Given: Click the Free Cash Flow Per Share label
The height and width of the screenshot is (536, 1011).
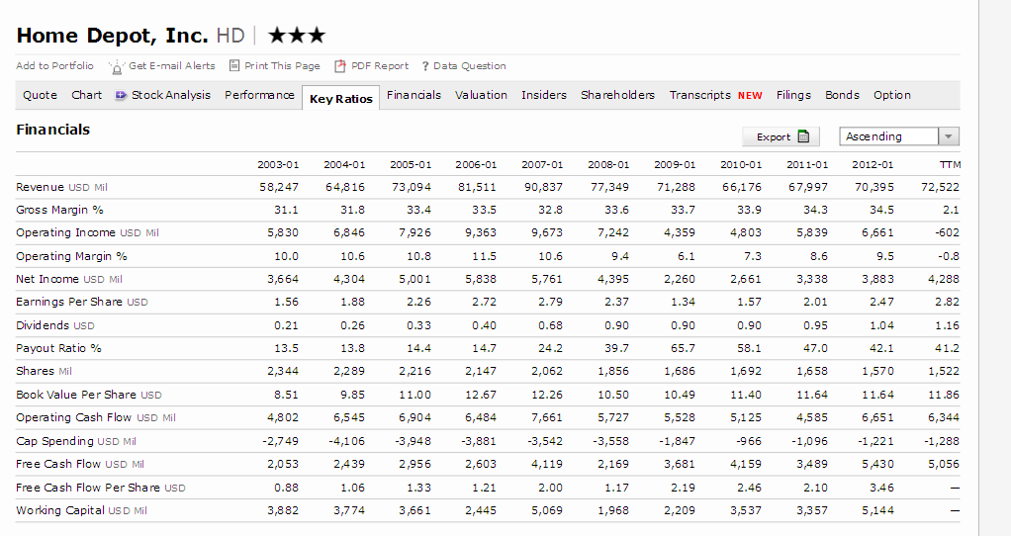Looking at the screenshot, I should (x=101, y=488).
